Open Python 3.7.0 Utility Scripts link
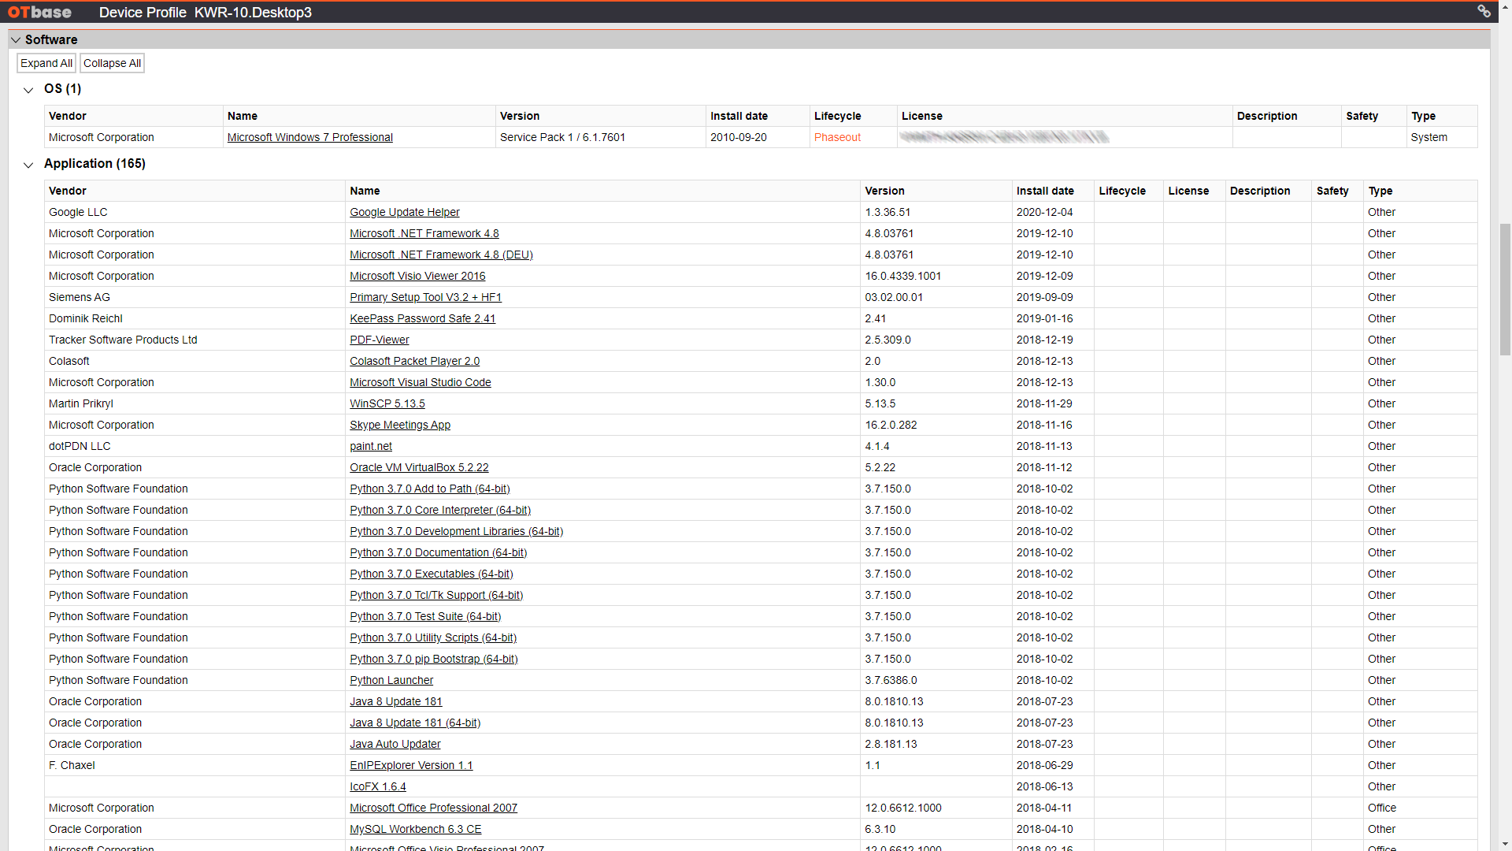Viewport: 1512px width, 851px height. coord(433,637)
